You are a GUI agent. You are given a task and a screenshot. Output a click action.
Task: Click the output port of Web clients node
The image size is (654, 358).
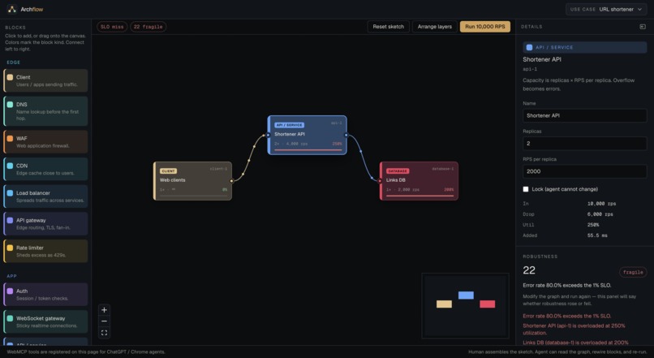(232, 181)
